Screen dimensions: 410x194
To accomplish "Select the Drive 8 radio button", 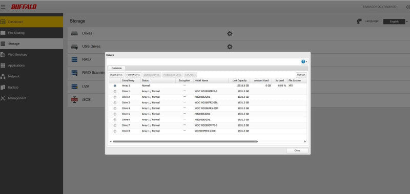I will (x=115, y=131).
